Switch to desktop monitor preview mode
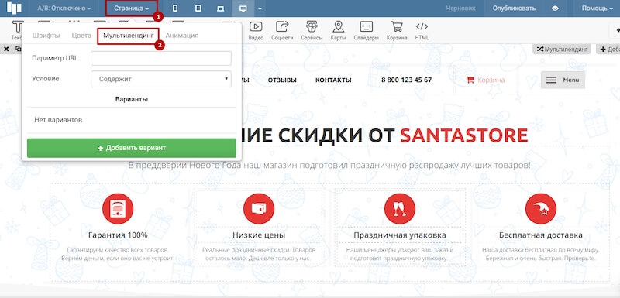The image size is (620, 298). (x=243, y=9)
